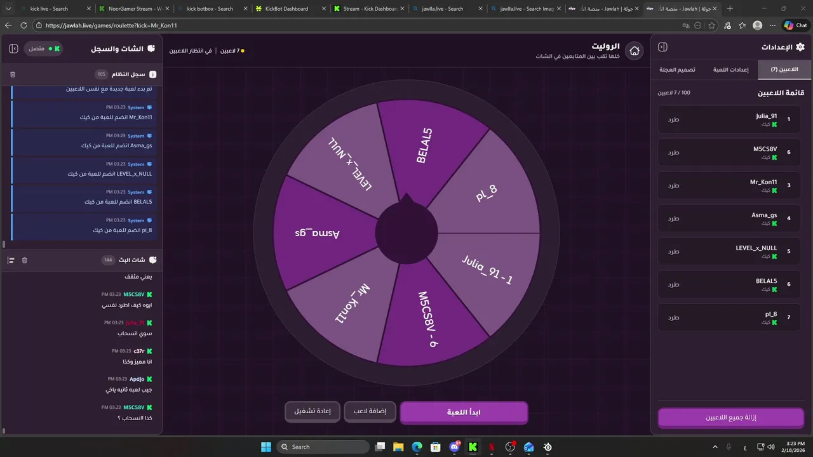Open the browser profile avatar icon
The width and height of the screenshot is (813, 457).
pyautogui.click(x=757, y=25)
